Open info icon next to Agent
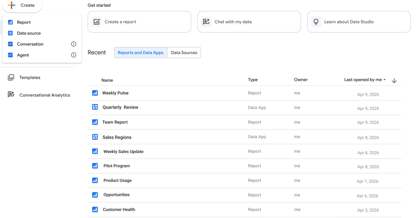This screenshot has width=418, height=218. [73, 55]
